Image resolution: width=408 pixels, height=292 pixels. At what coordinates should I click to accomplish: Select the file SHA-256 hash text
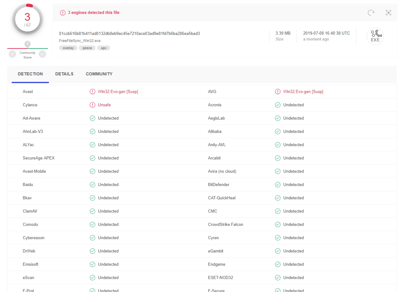[x=129, y=33]
